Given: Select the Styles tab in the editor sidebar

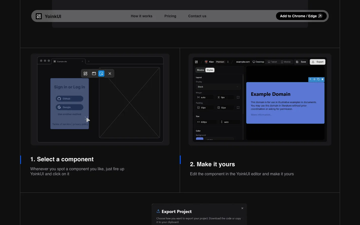Looking at the screenshot, I should tap(210, 70).
